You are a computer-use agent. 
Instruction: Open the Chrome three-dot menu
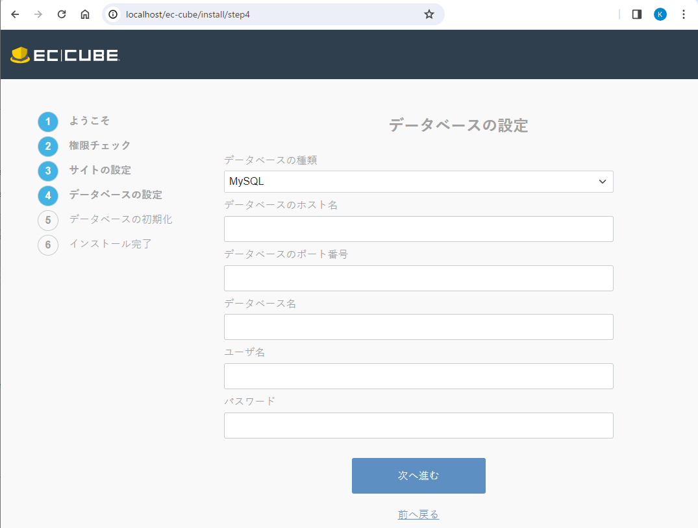click(683, 14)
